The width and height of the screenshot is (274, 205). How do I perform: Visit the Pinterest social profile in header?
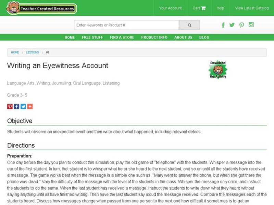point(242,25)
